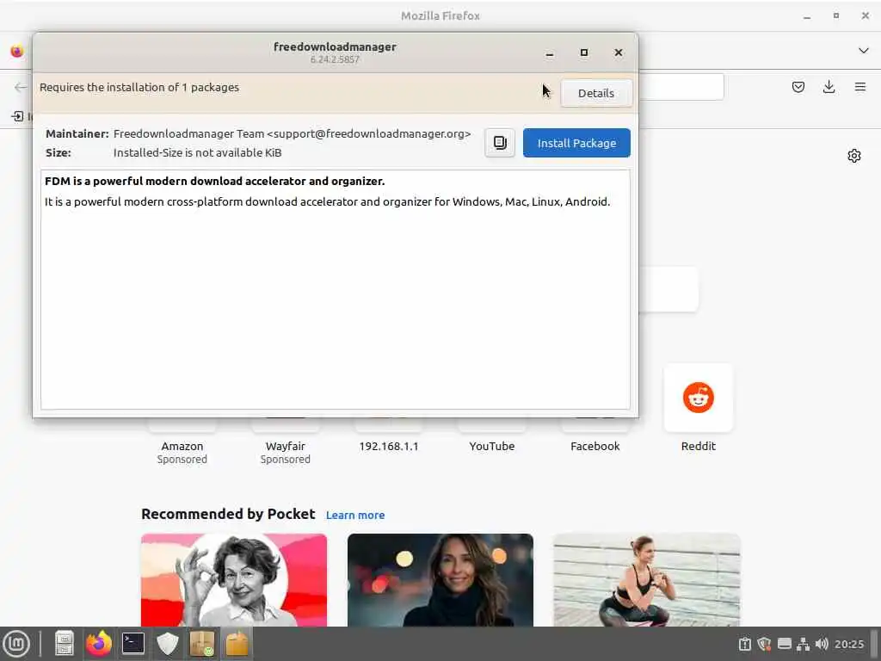The height and width of the screenshot is (661, 881).
Task: Open Pocket story with woman doing squats
Action: [x=647, y=579]
